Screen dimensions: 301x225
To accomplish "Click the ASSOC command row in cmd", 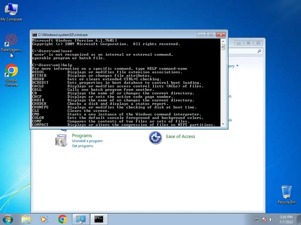I will tap(107, 72).
